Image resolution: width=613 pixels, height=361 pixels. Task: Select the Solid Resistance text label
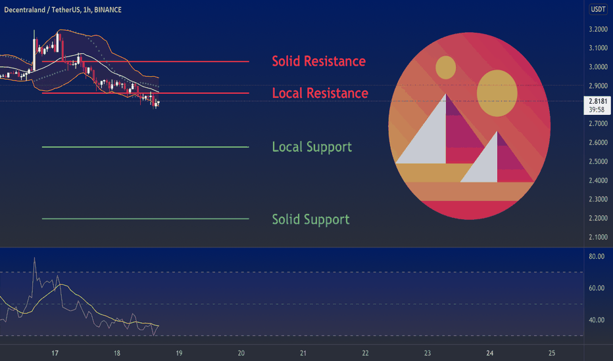tap(318, 61)
